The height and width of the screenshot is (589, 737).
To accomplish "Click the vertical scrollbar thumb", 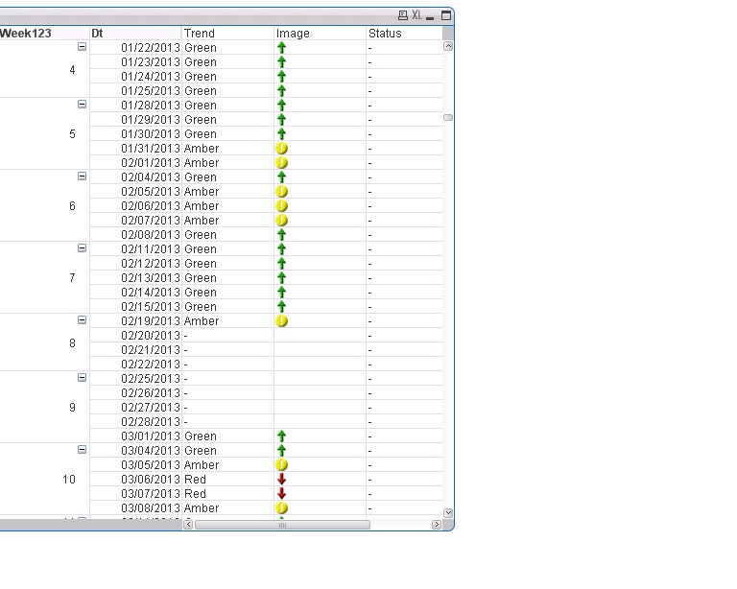I will pos(448,117).
